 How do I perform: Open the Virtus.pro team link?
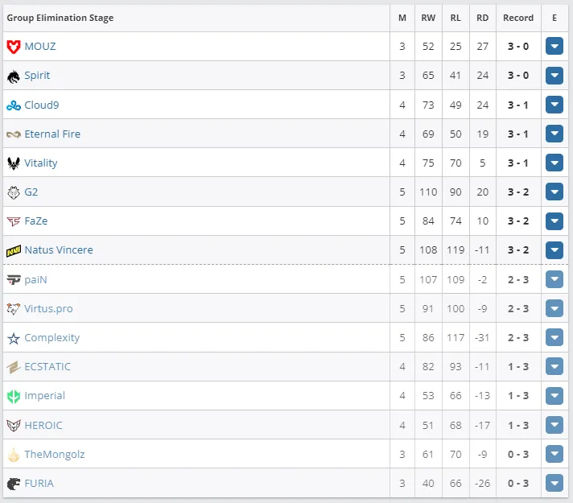click(48, 309)
